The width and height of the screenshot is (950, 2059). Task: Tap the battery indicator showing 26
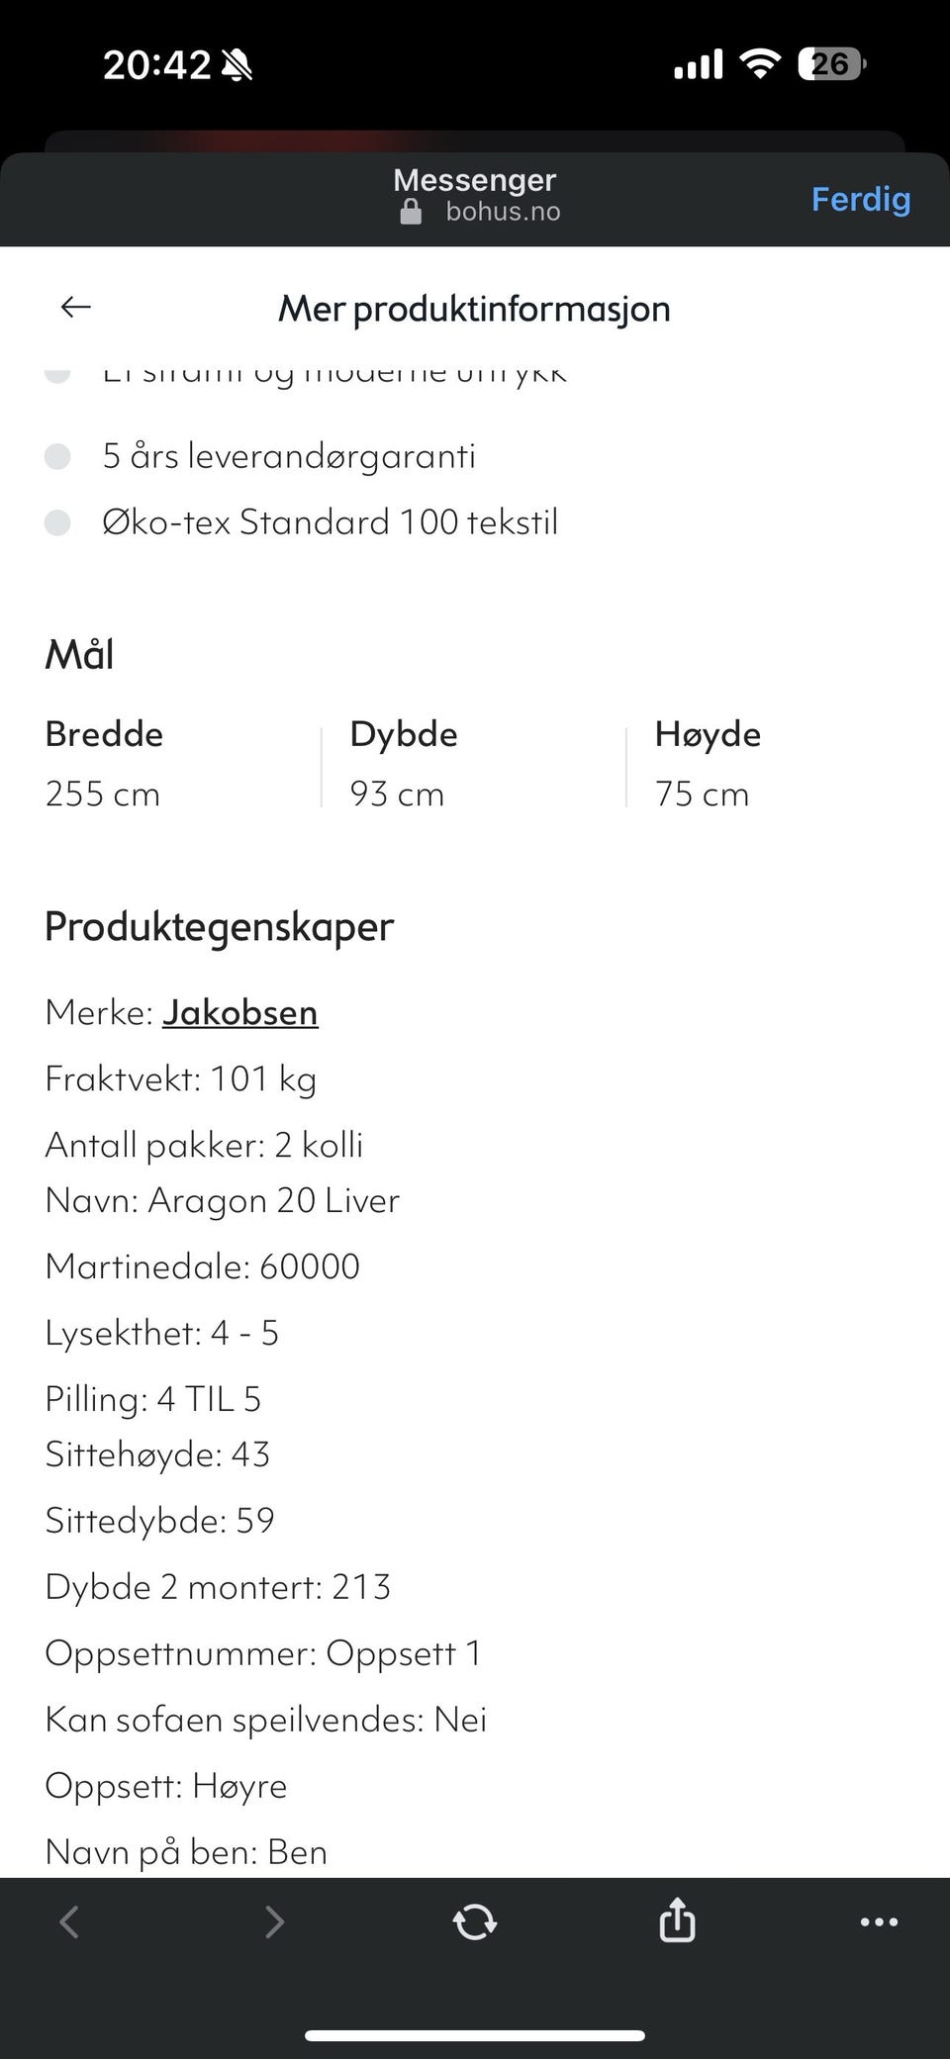pyautogui.click(x=829, y=63)
